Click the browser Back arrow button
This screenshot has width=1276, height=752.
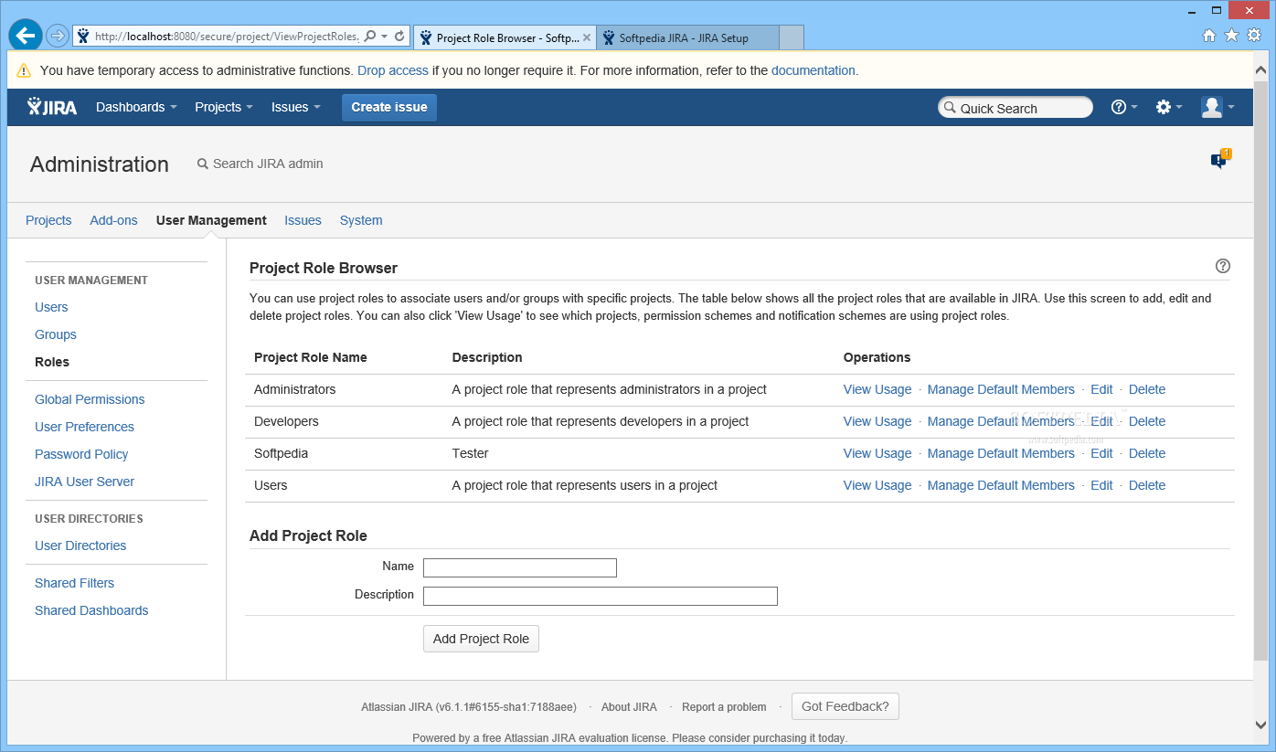click(x=26, y=36)
